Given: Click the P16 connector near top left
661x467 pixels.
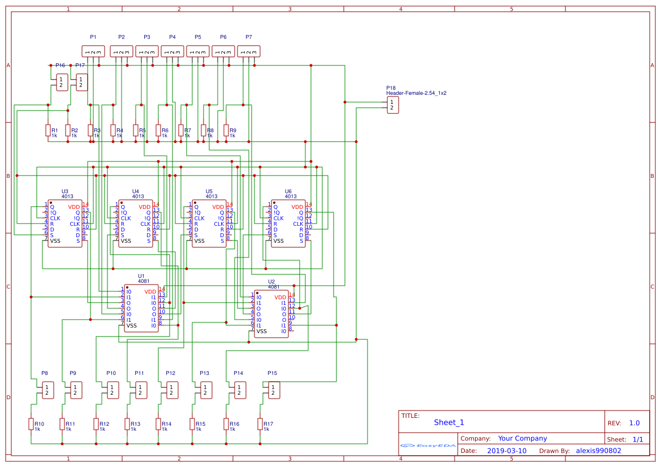Looking at the screenshot, I should pyautogui.click(x=62, y=82).
